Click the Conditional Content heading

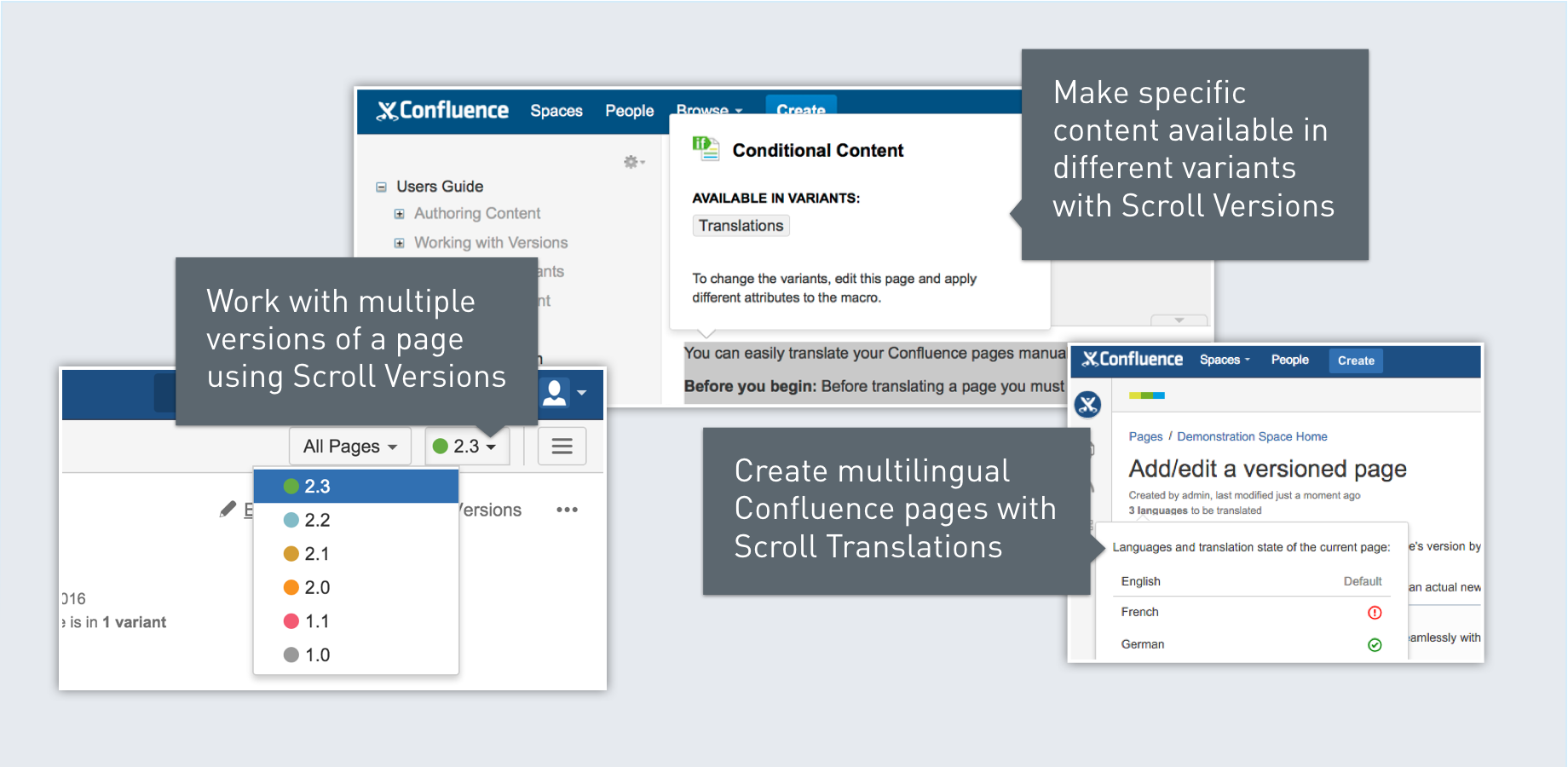pyautogui.click(x=817, y=150)
